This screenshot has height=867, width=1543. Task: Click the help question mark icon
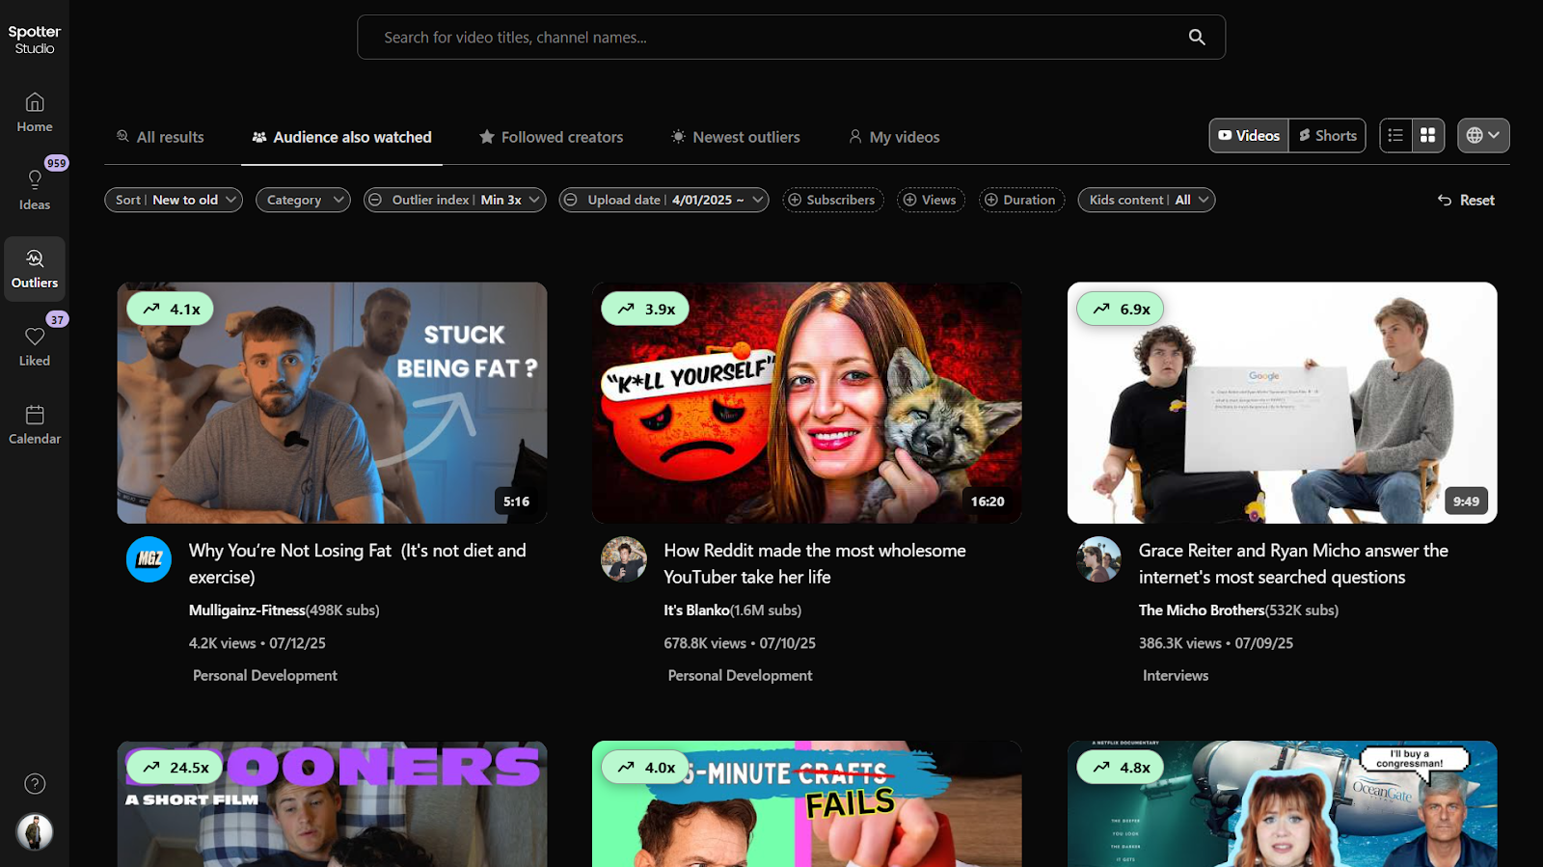[35, 783]
